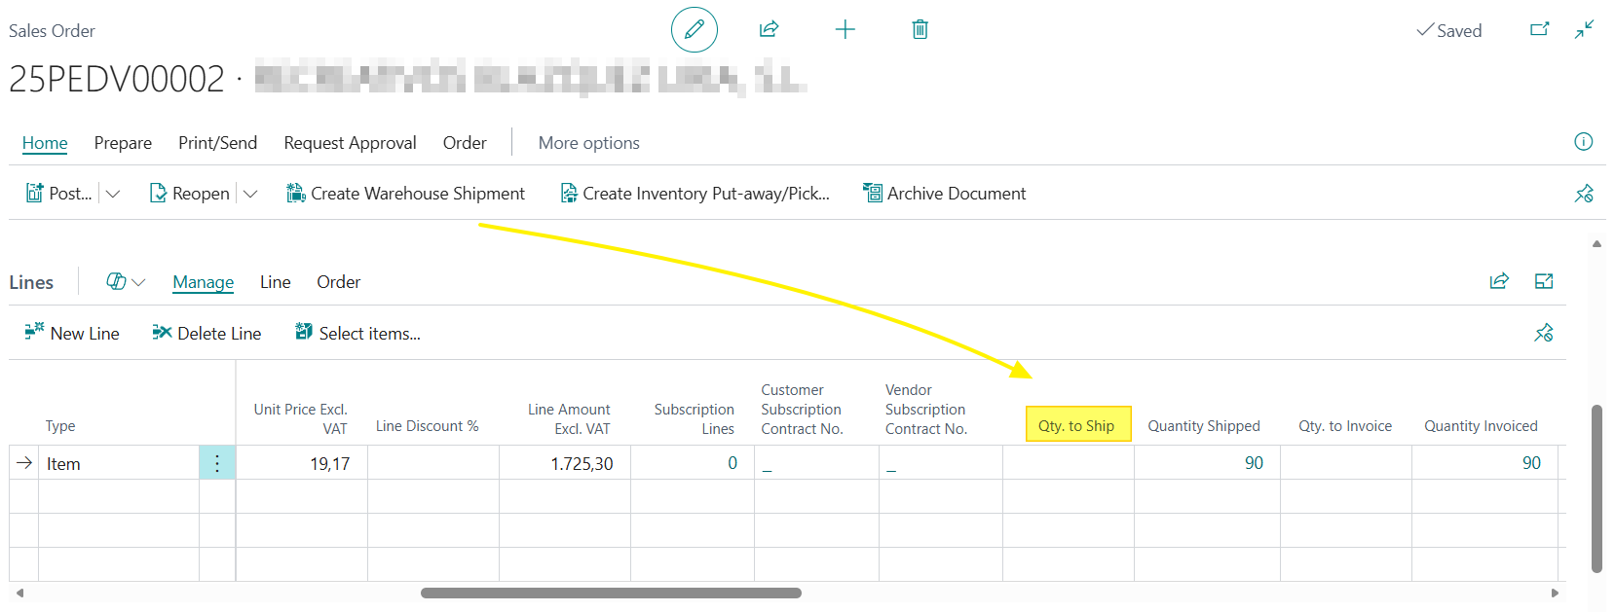Click Reopen action
The image size is (1615, 612).
190,194
